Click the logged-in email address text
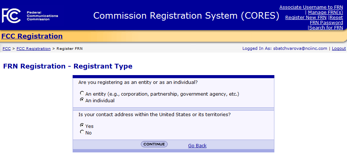 pos(300,49)
